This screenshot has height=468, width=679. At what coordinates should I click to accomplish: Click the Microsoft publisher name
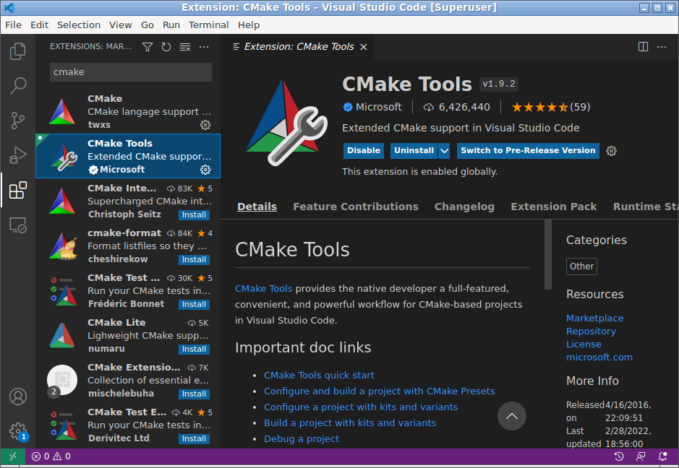point(378,108)
